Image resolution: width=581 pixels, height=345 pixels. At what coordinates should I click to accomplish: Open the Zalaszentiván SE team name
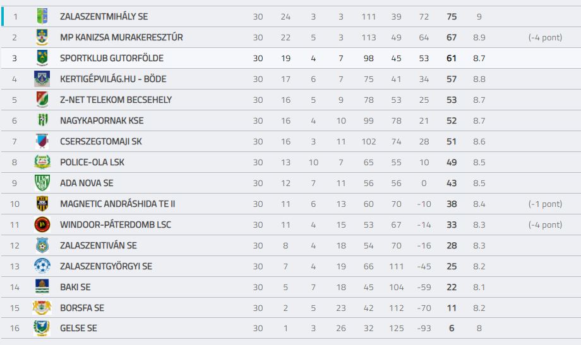point(98,245)
